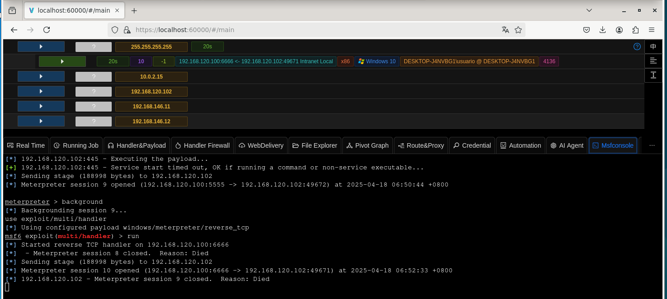Click 'Meterpreter session 10 opened' console line
The width and height of the screenshot is (667, 299).
point(229,271)
